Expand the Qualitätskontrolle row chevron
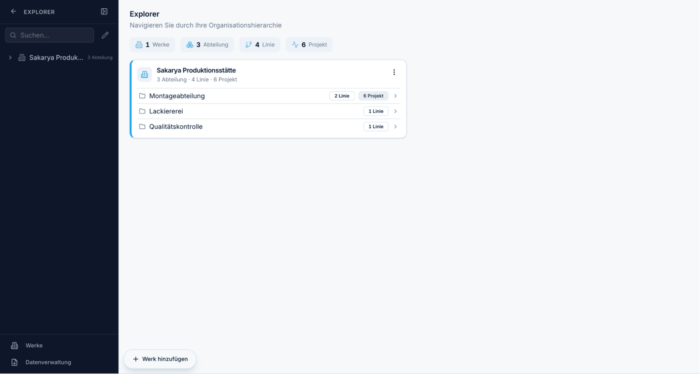The image size is (700, 374). tap(395, 126)
